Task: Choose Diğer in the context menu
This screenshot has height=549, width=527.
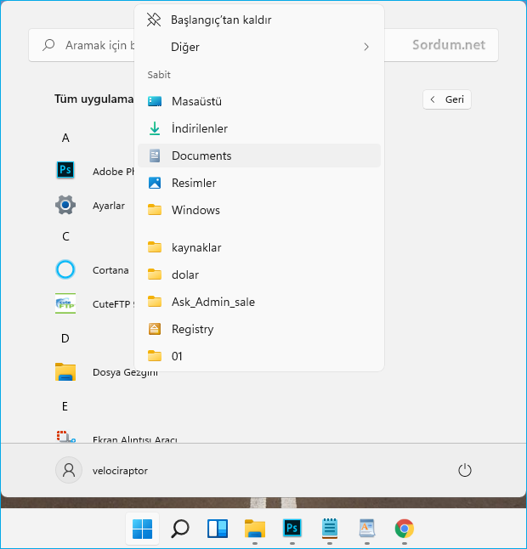Action: click(x=259, y=47)
